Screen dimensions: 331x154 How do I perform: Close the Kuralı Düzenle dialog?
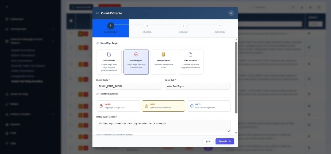231,13
